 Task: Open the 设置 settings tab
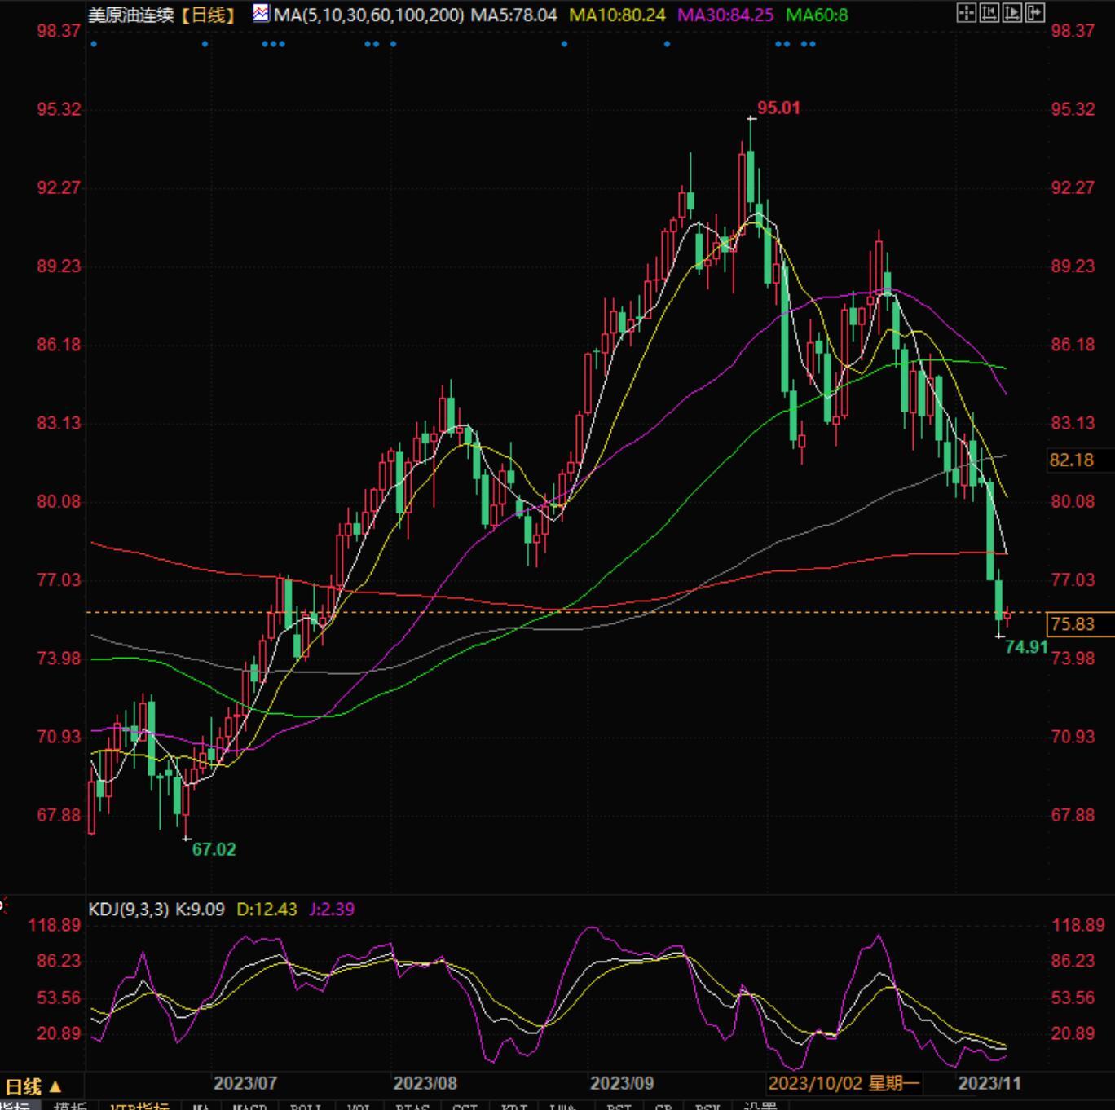click(760, 1107)
